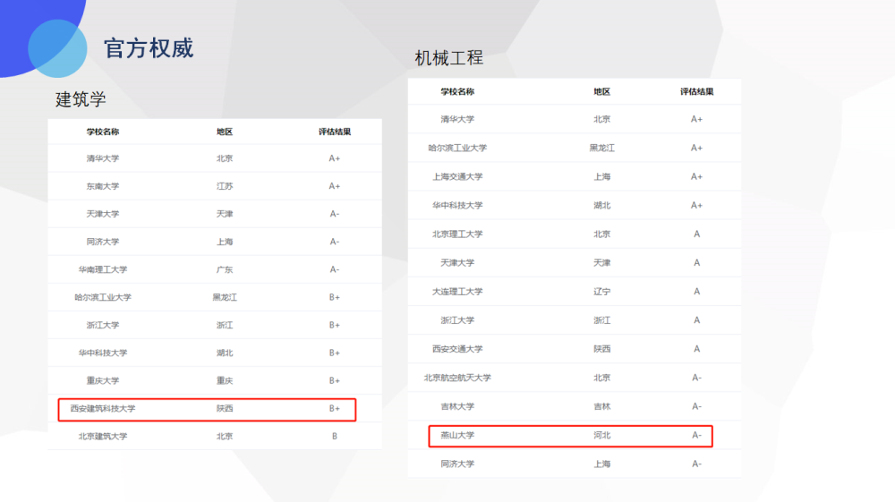
Task: Click the 广东 region cell
Action: 225,269
